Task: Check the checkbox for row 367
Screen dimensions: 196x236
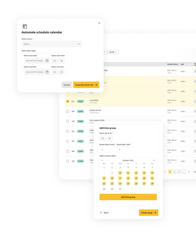Action: click(x=68, y=141)
